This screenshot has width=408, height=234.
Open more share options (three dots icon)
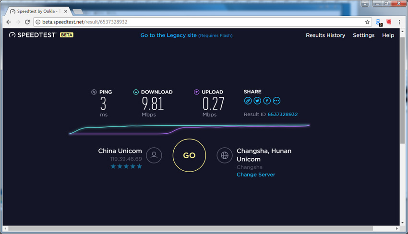coord(276,101)
